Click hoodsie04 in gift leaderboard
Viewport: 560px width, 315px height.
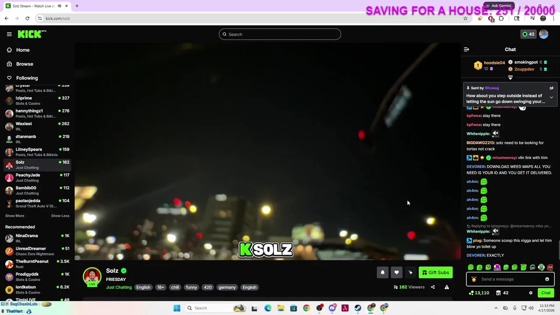[x=494, y=63]
